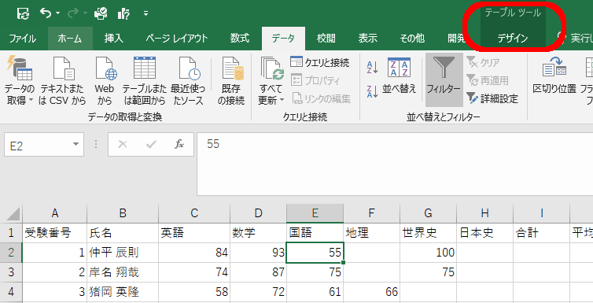Click the fx insert function icon
The height and width of the screenshot is (303, 593).
[x=179, y=144]
